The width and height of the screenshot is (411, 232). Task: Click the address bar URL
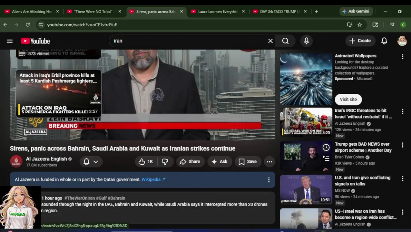pos(82,24)
